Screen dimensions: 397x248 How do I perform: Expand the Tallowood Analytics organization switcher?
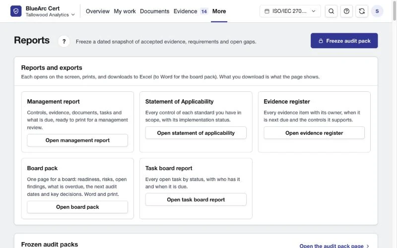[x=50, y=15]
